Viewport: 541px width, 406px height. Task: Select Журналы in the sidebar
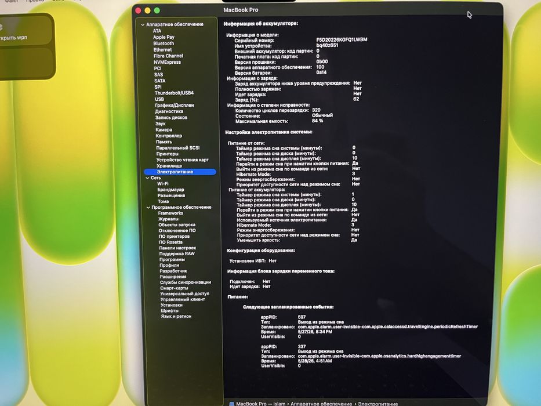tap(168, 219)
